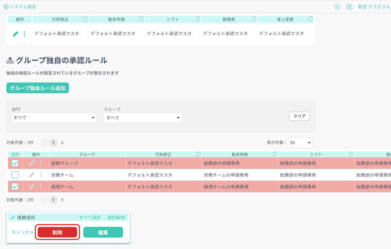
Task: Select page 1 in lower pagination
Action: point(53,200)
